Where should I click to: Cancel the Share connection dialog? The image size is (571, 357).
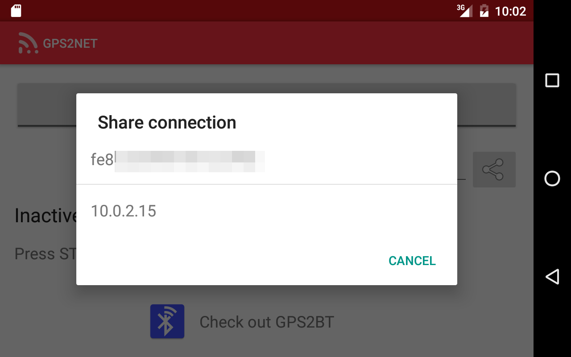(x=412, y=261)
